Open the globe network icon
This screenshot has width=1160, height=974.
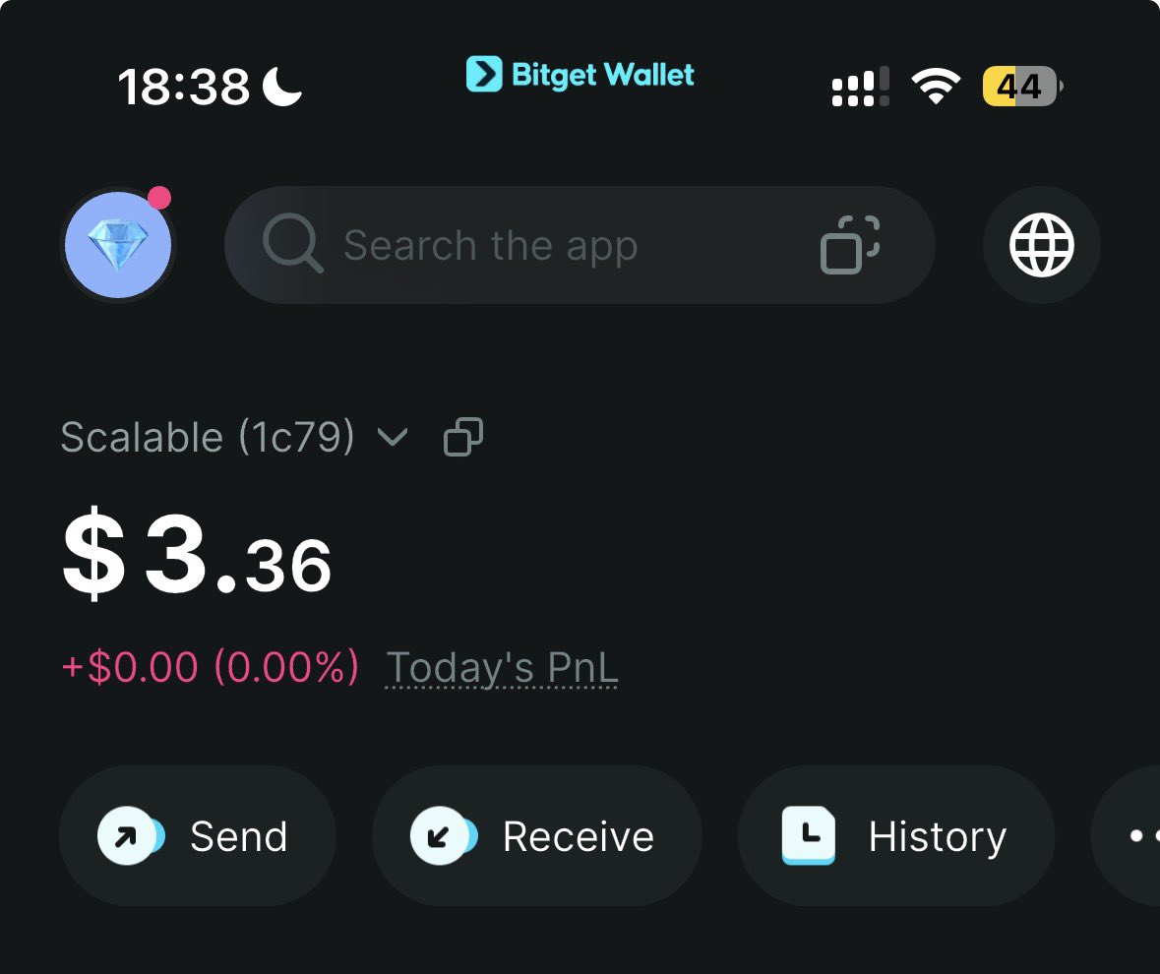point(1041,245)
